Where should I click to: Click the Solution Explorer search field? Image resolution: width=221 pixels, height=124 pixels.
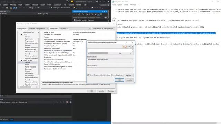(88, 17)
